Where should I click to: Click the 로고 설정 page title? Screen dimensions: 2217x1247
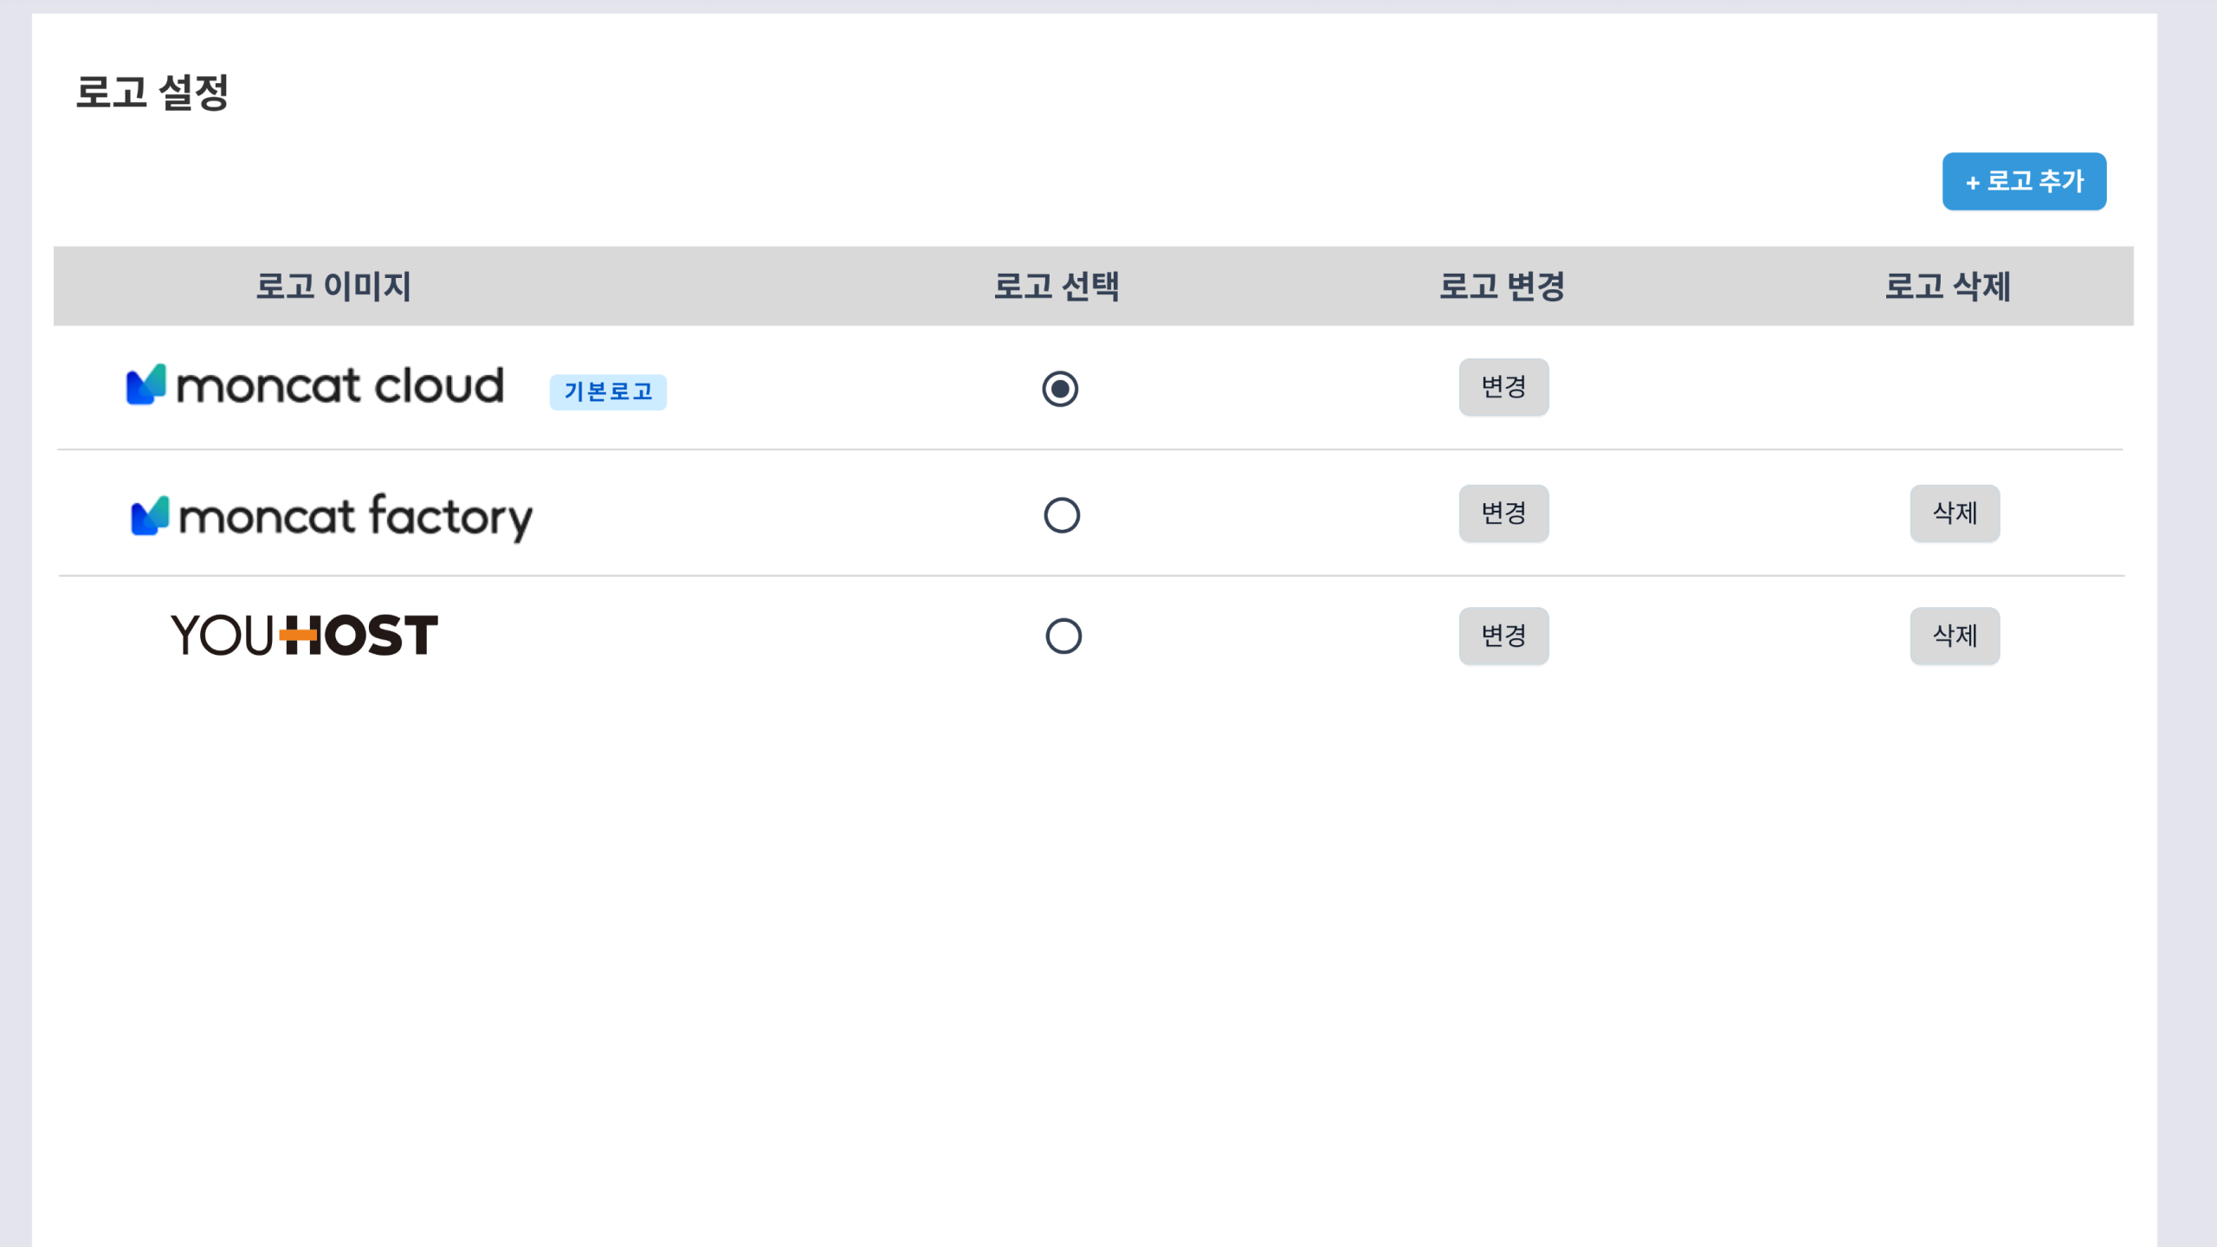(152, 93)
